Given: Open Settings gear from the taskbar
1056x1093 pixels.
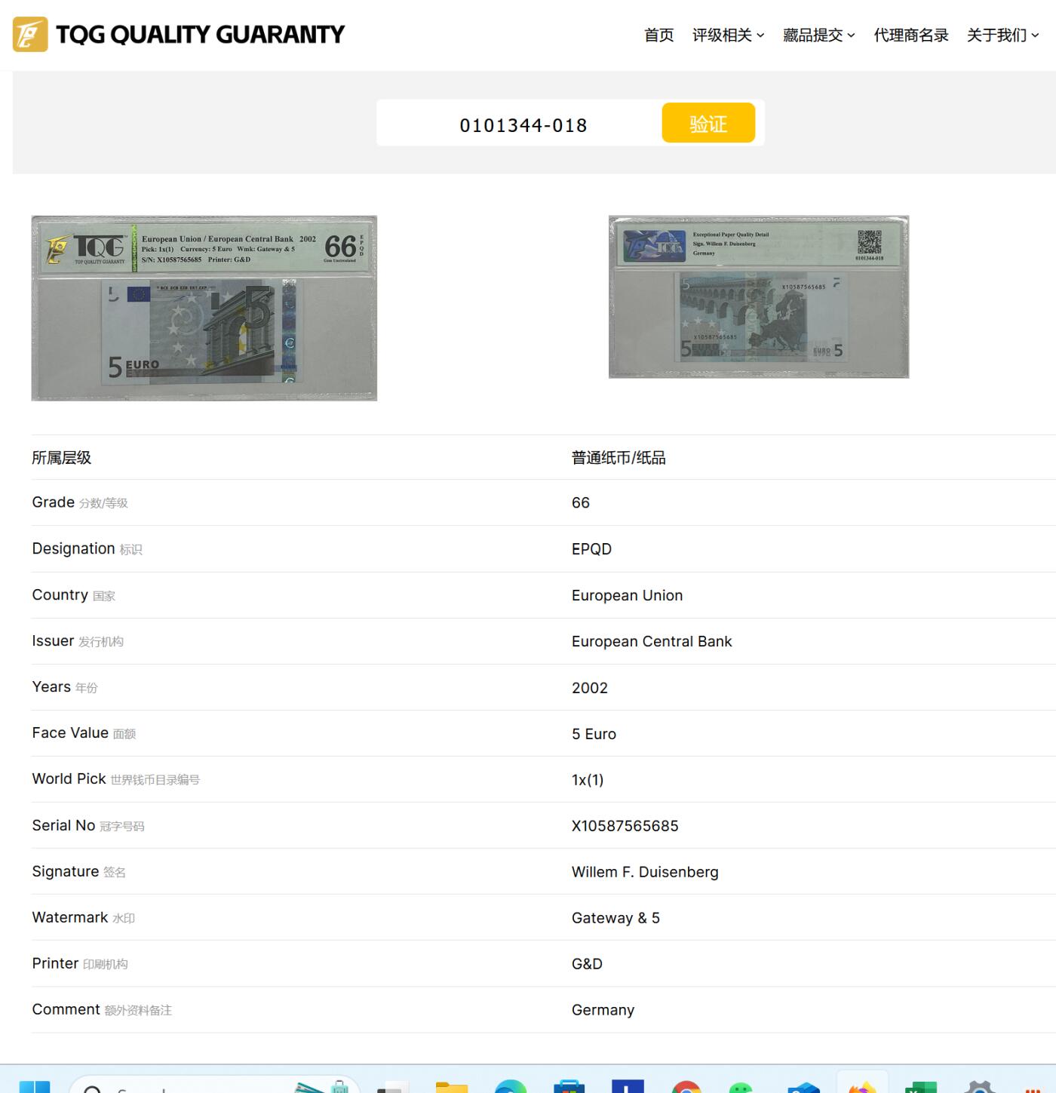Looking at the screenshot, I should point(979,1087).
